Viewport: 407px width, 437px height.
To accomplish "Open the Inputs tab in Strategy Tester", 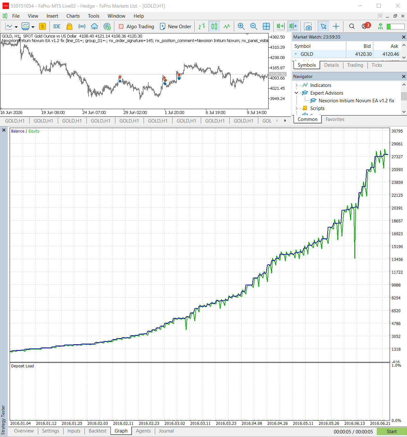I will (74, 431).
